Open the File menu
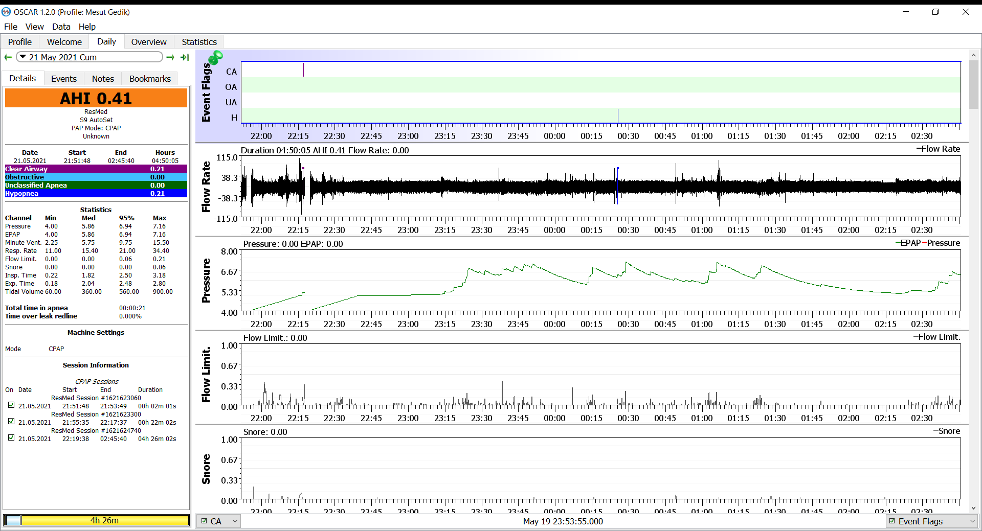 click(11, 27)
